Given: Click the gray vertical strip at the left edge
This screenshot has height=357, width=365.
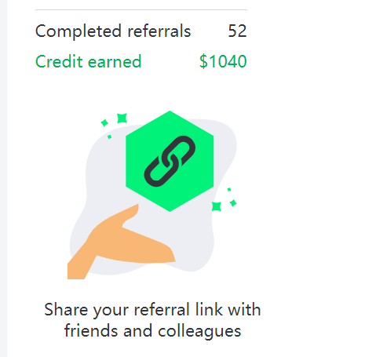Looking at the screenshot, I should click(x=3, y=178).
